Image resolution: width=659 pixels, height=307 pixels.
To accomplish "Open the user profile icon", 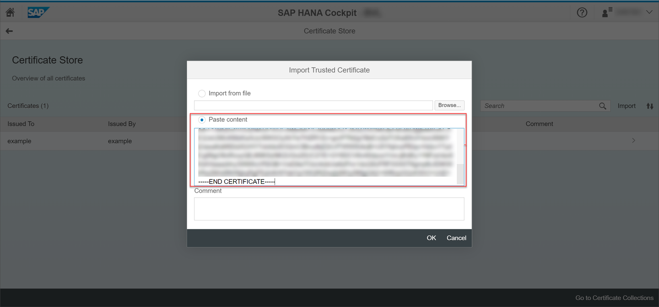I will [607, 12].
